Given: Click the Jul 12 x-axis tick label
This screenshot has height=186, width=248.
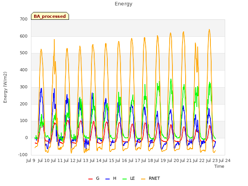Looking at the screenshot, I should click(x=70, y=160).
